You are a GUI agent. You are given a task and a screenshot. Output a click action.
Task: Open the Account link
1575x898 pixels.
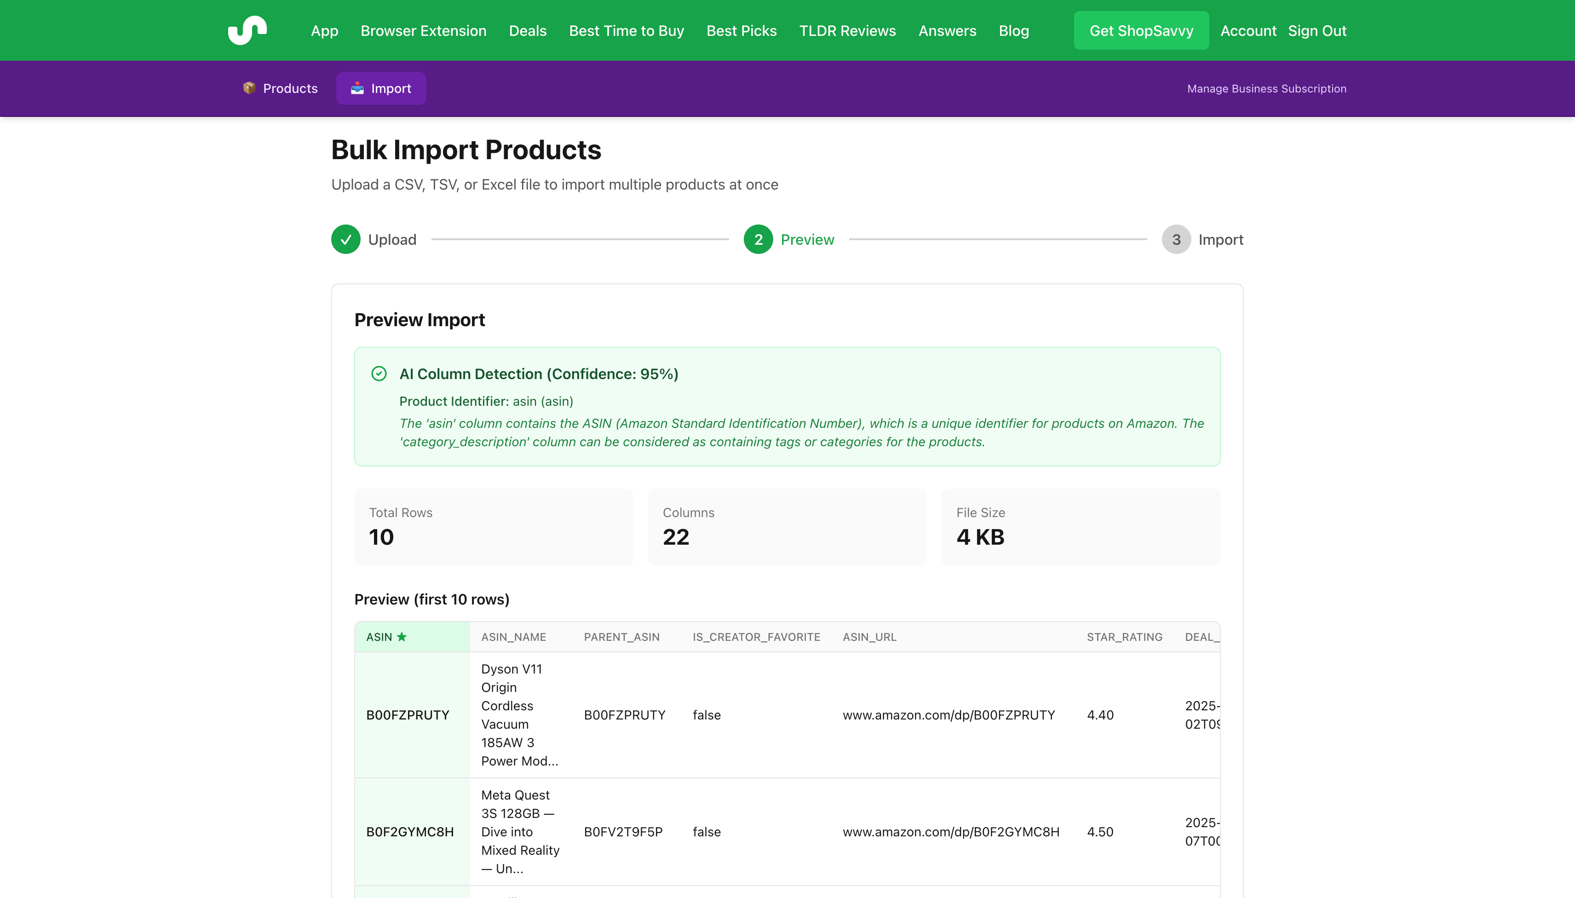pos(1247,30)
